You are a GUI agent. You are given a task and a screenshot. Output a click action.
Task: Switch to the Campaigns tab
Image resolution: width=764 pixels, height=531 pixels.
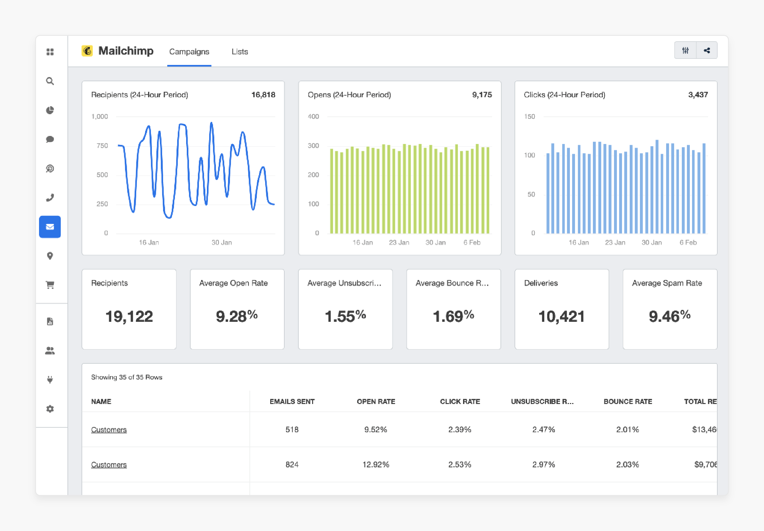(x=189, y=52)
